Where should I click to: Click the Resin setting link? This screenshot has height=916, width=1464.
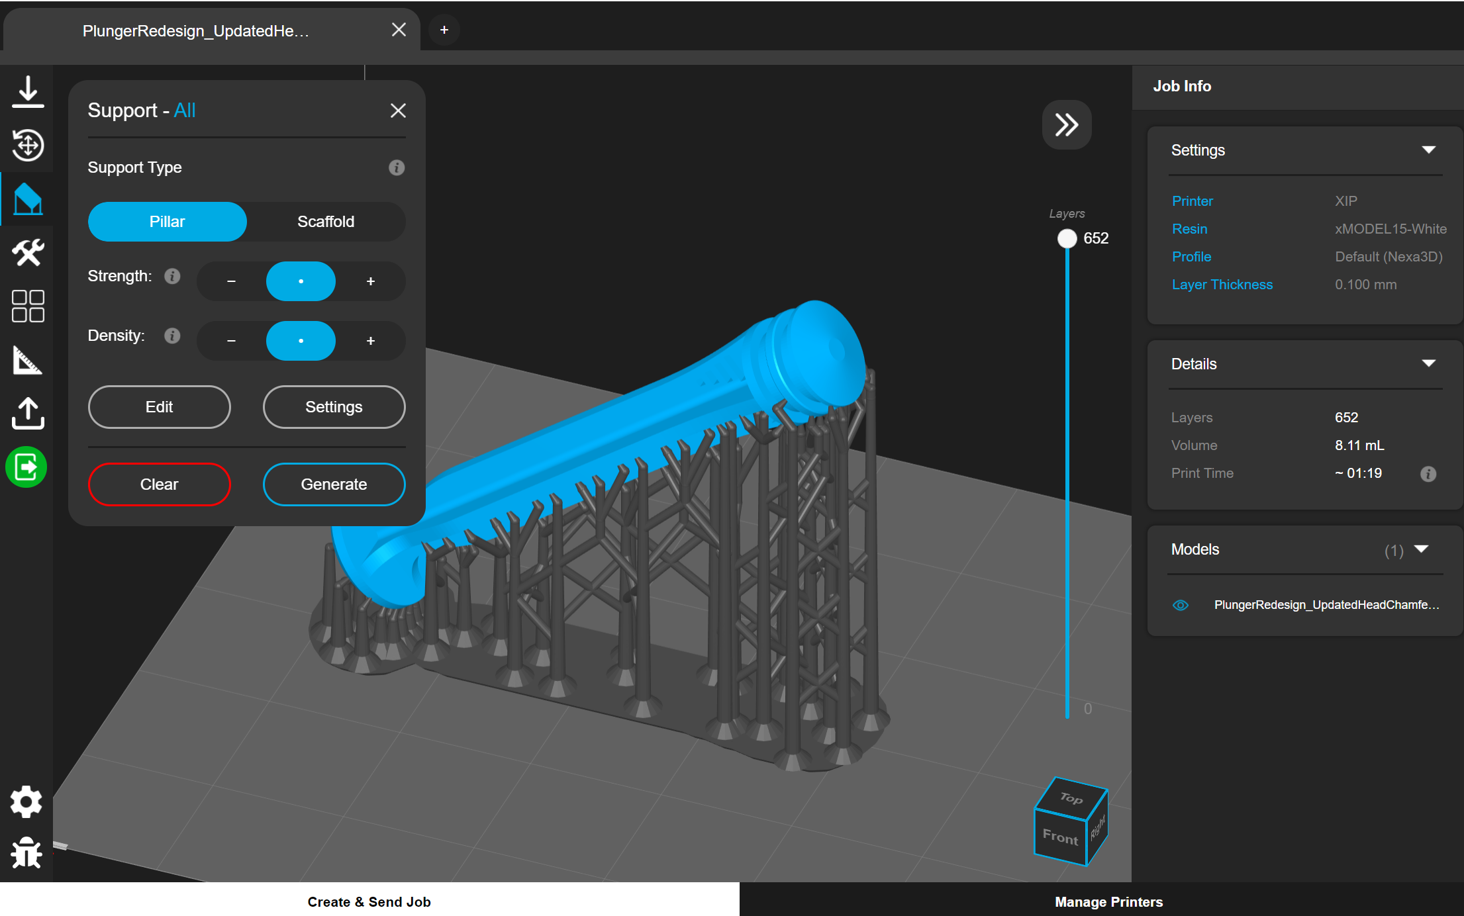(1190, 229)
